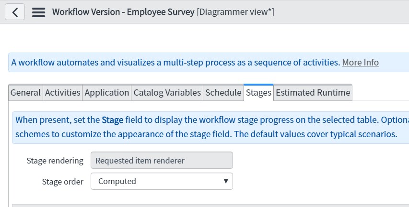Click the gray section bar below Stage order
Viewport: 409px width, 207px height.
[210, 205]
